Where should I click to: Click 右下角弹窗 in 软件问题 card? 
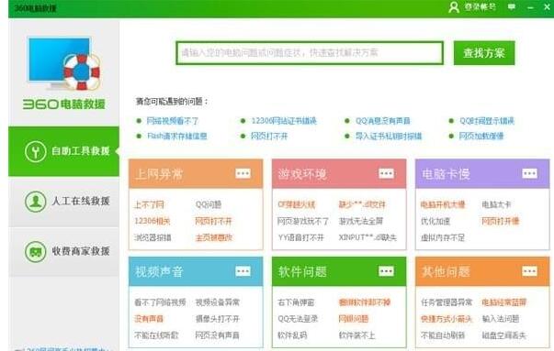296,302
